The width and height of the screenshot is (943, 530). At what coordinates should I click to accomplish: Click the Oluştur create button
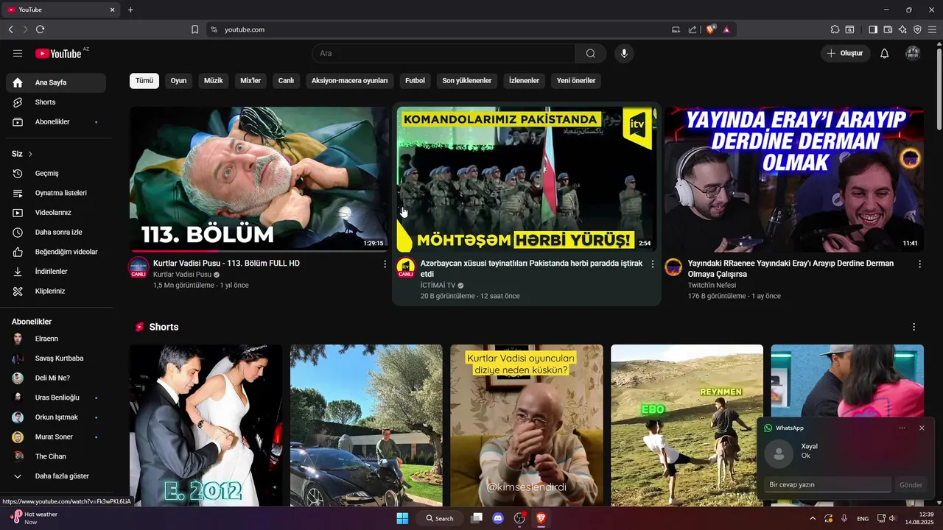[x=846, y=53]
